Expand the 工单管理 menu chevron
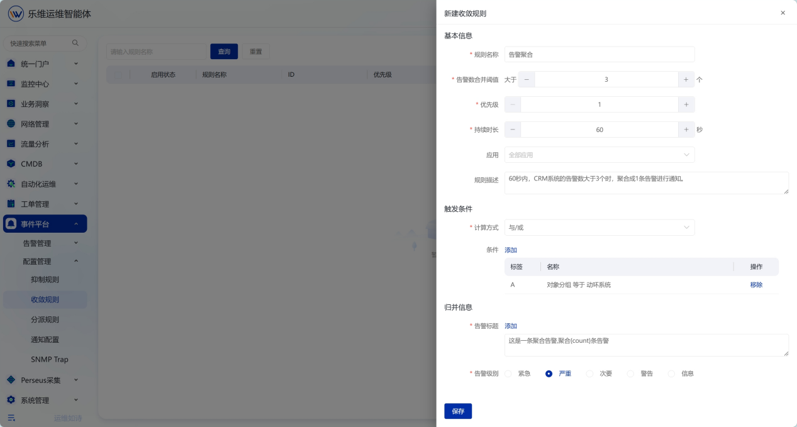 coord(76,204)
